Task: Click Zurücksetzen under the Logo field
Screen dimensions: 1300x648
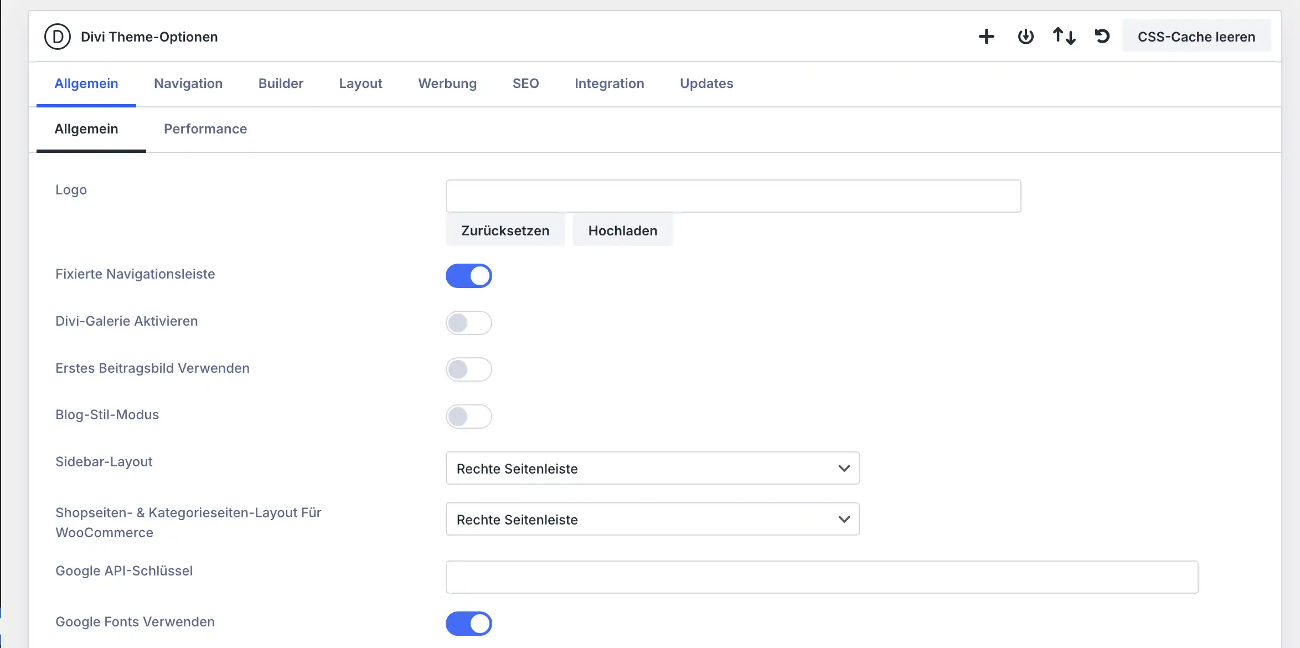Action: (505, 231)
